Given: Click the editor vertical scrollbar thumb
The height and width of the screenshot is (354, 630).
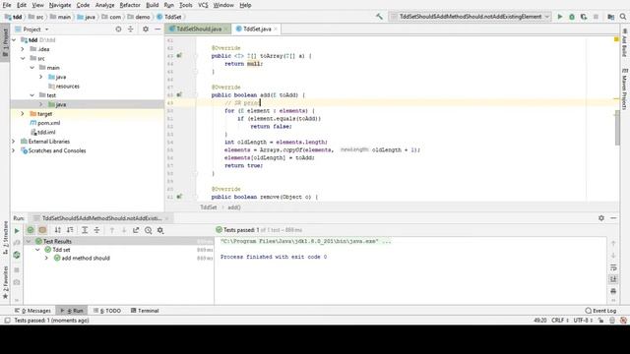Looking at the screenshot, I should click(617, 128).
